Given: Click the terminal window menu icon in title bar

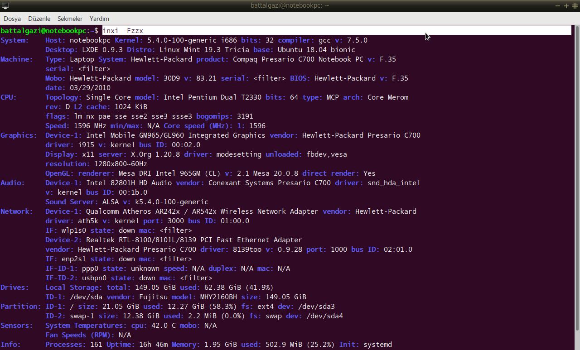Looking at the screenshot, I should tap(5, 5).
